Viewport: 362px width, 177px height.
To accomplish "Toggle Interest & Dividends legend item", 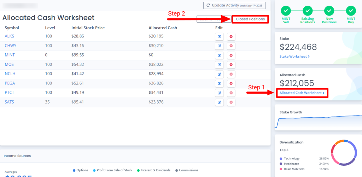I will coord(153,170).
